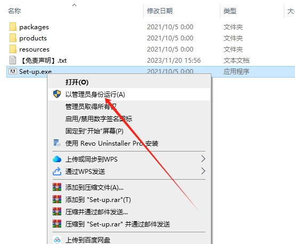Image resolution: width=295 pixels, height=244 pixels.
Task: Click the 类型 column header
Action: click(x=230, y=11)
